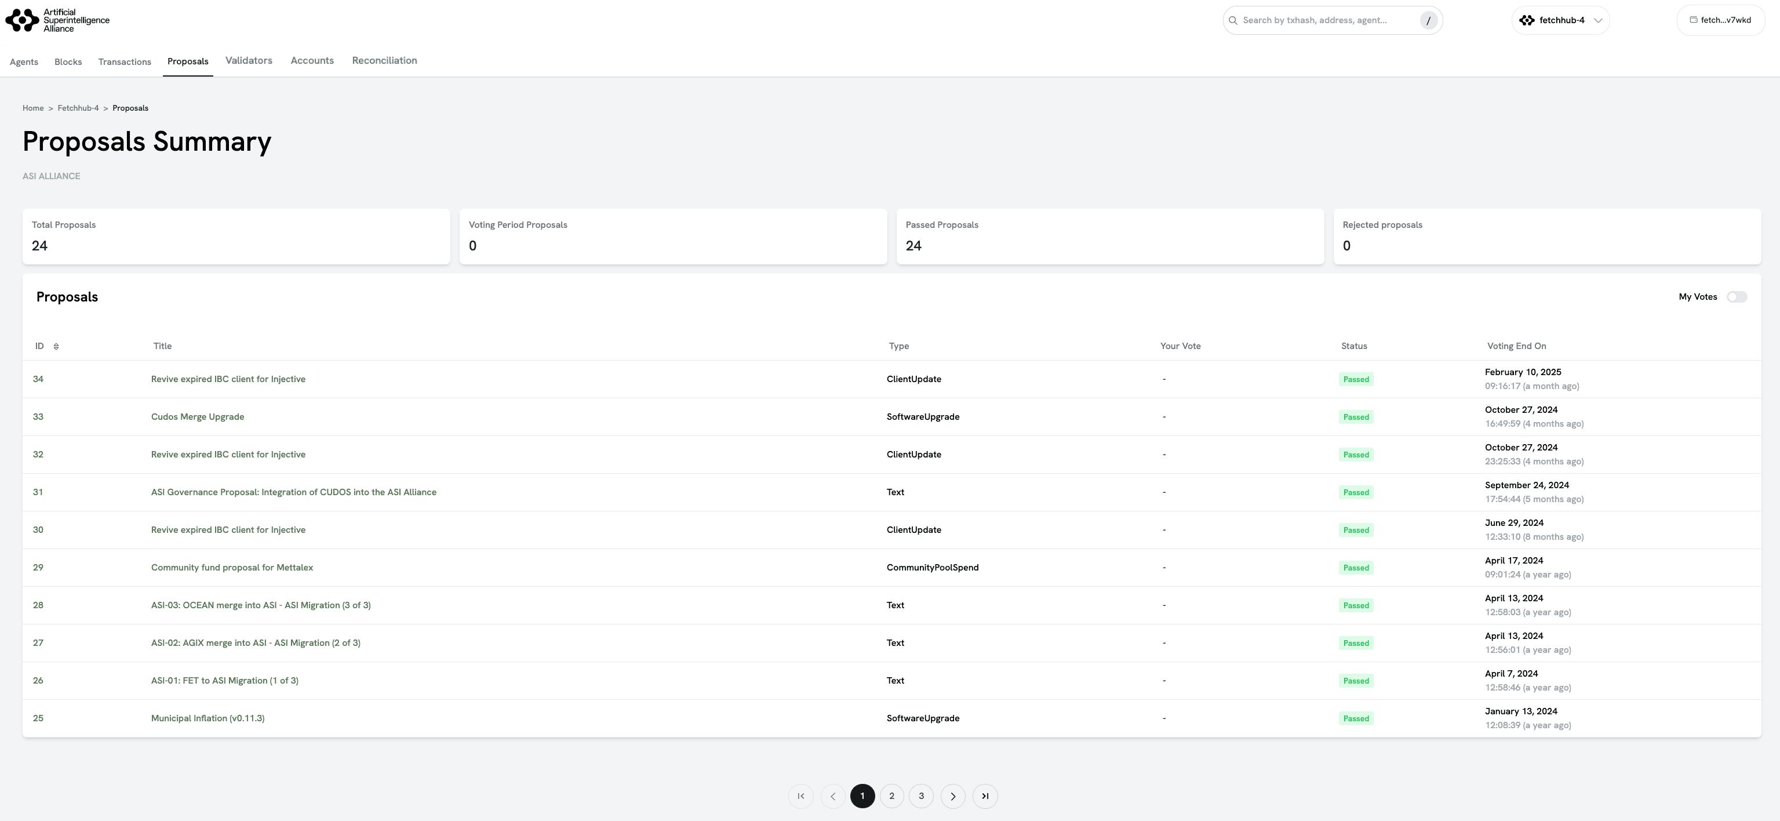Open Community fund proposal for Mettalex
The height and width of the screenshot is (821, 1780).
coord(231,568)
